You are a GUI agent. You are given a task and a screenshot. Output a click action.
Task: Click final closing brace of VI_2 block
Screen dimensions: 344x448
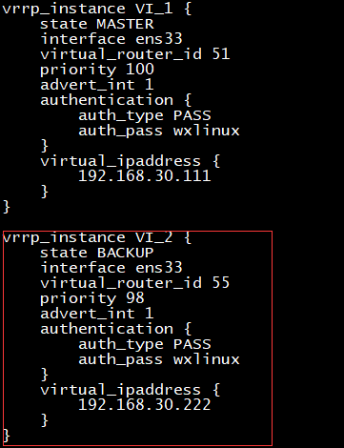coord(7,436)
